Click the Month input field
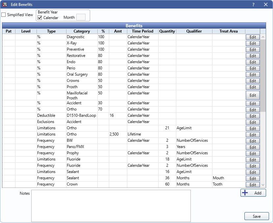The image size is (273, 223). tap(81, 17)
